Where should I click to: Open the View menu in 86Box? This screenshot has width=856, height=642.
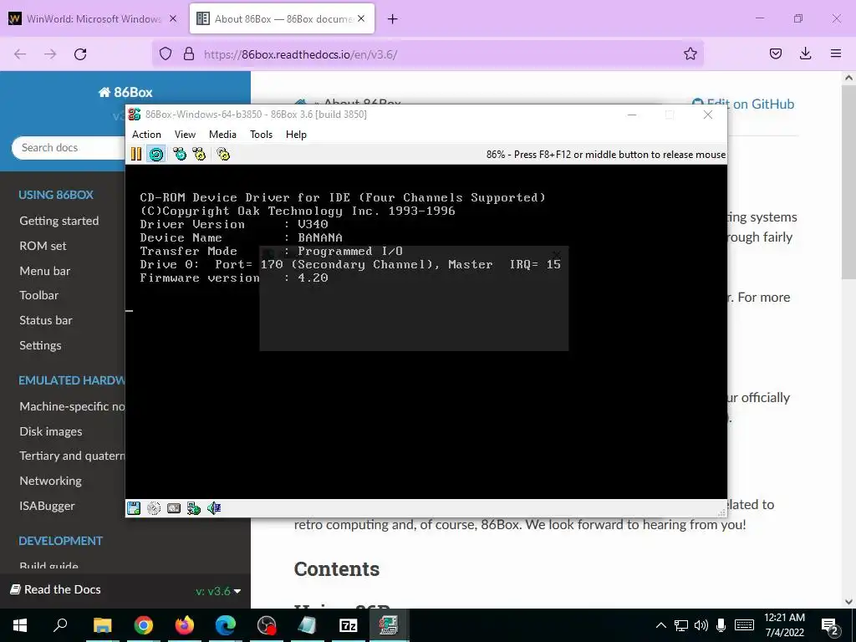coord(185,135)
